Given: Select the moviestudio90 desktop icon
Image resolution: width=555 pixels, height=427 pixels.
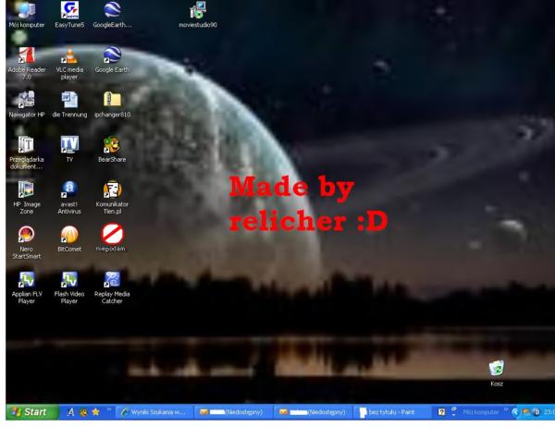Looking at the screenshot, I should 198,15.
